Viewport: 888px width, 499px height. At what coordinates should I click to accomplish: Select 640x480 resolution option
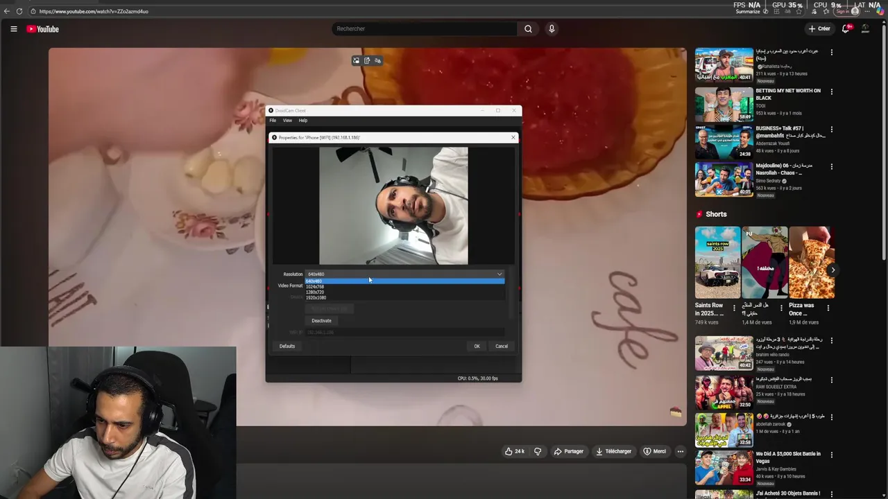404,281
